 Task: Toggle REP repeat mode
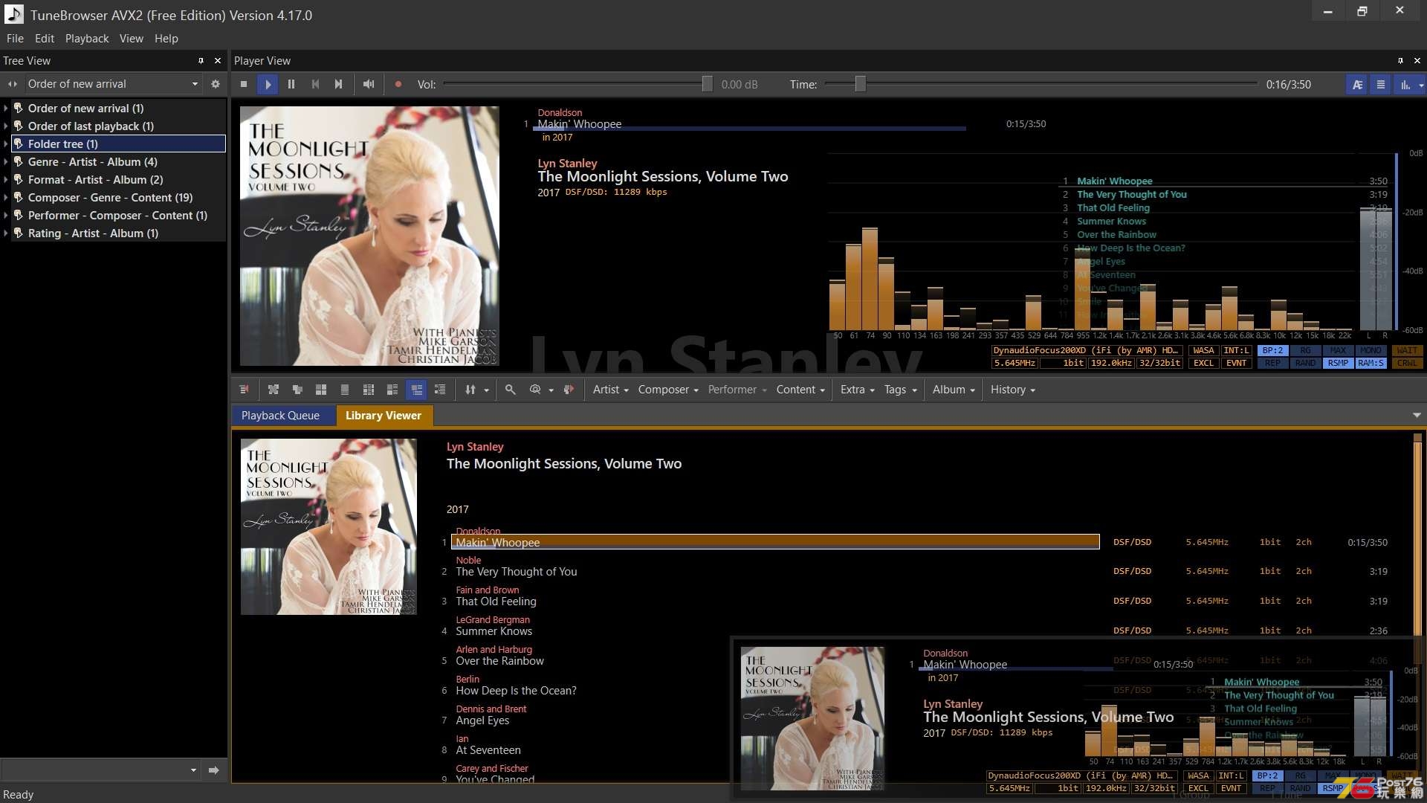click(1273, 364)
